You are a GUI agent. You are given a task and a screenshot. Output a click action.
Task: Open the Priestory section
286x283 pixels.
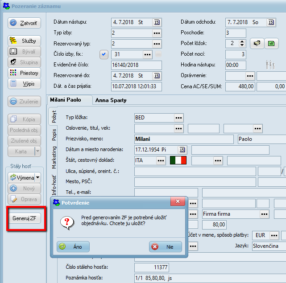pos(25,73)
